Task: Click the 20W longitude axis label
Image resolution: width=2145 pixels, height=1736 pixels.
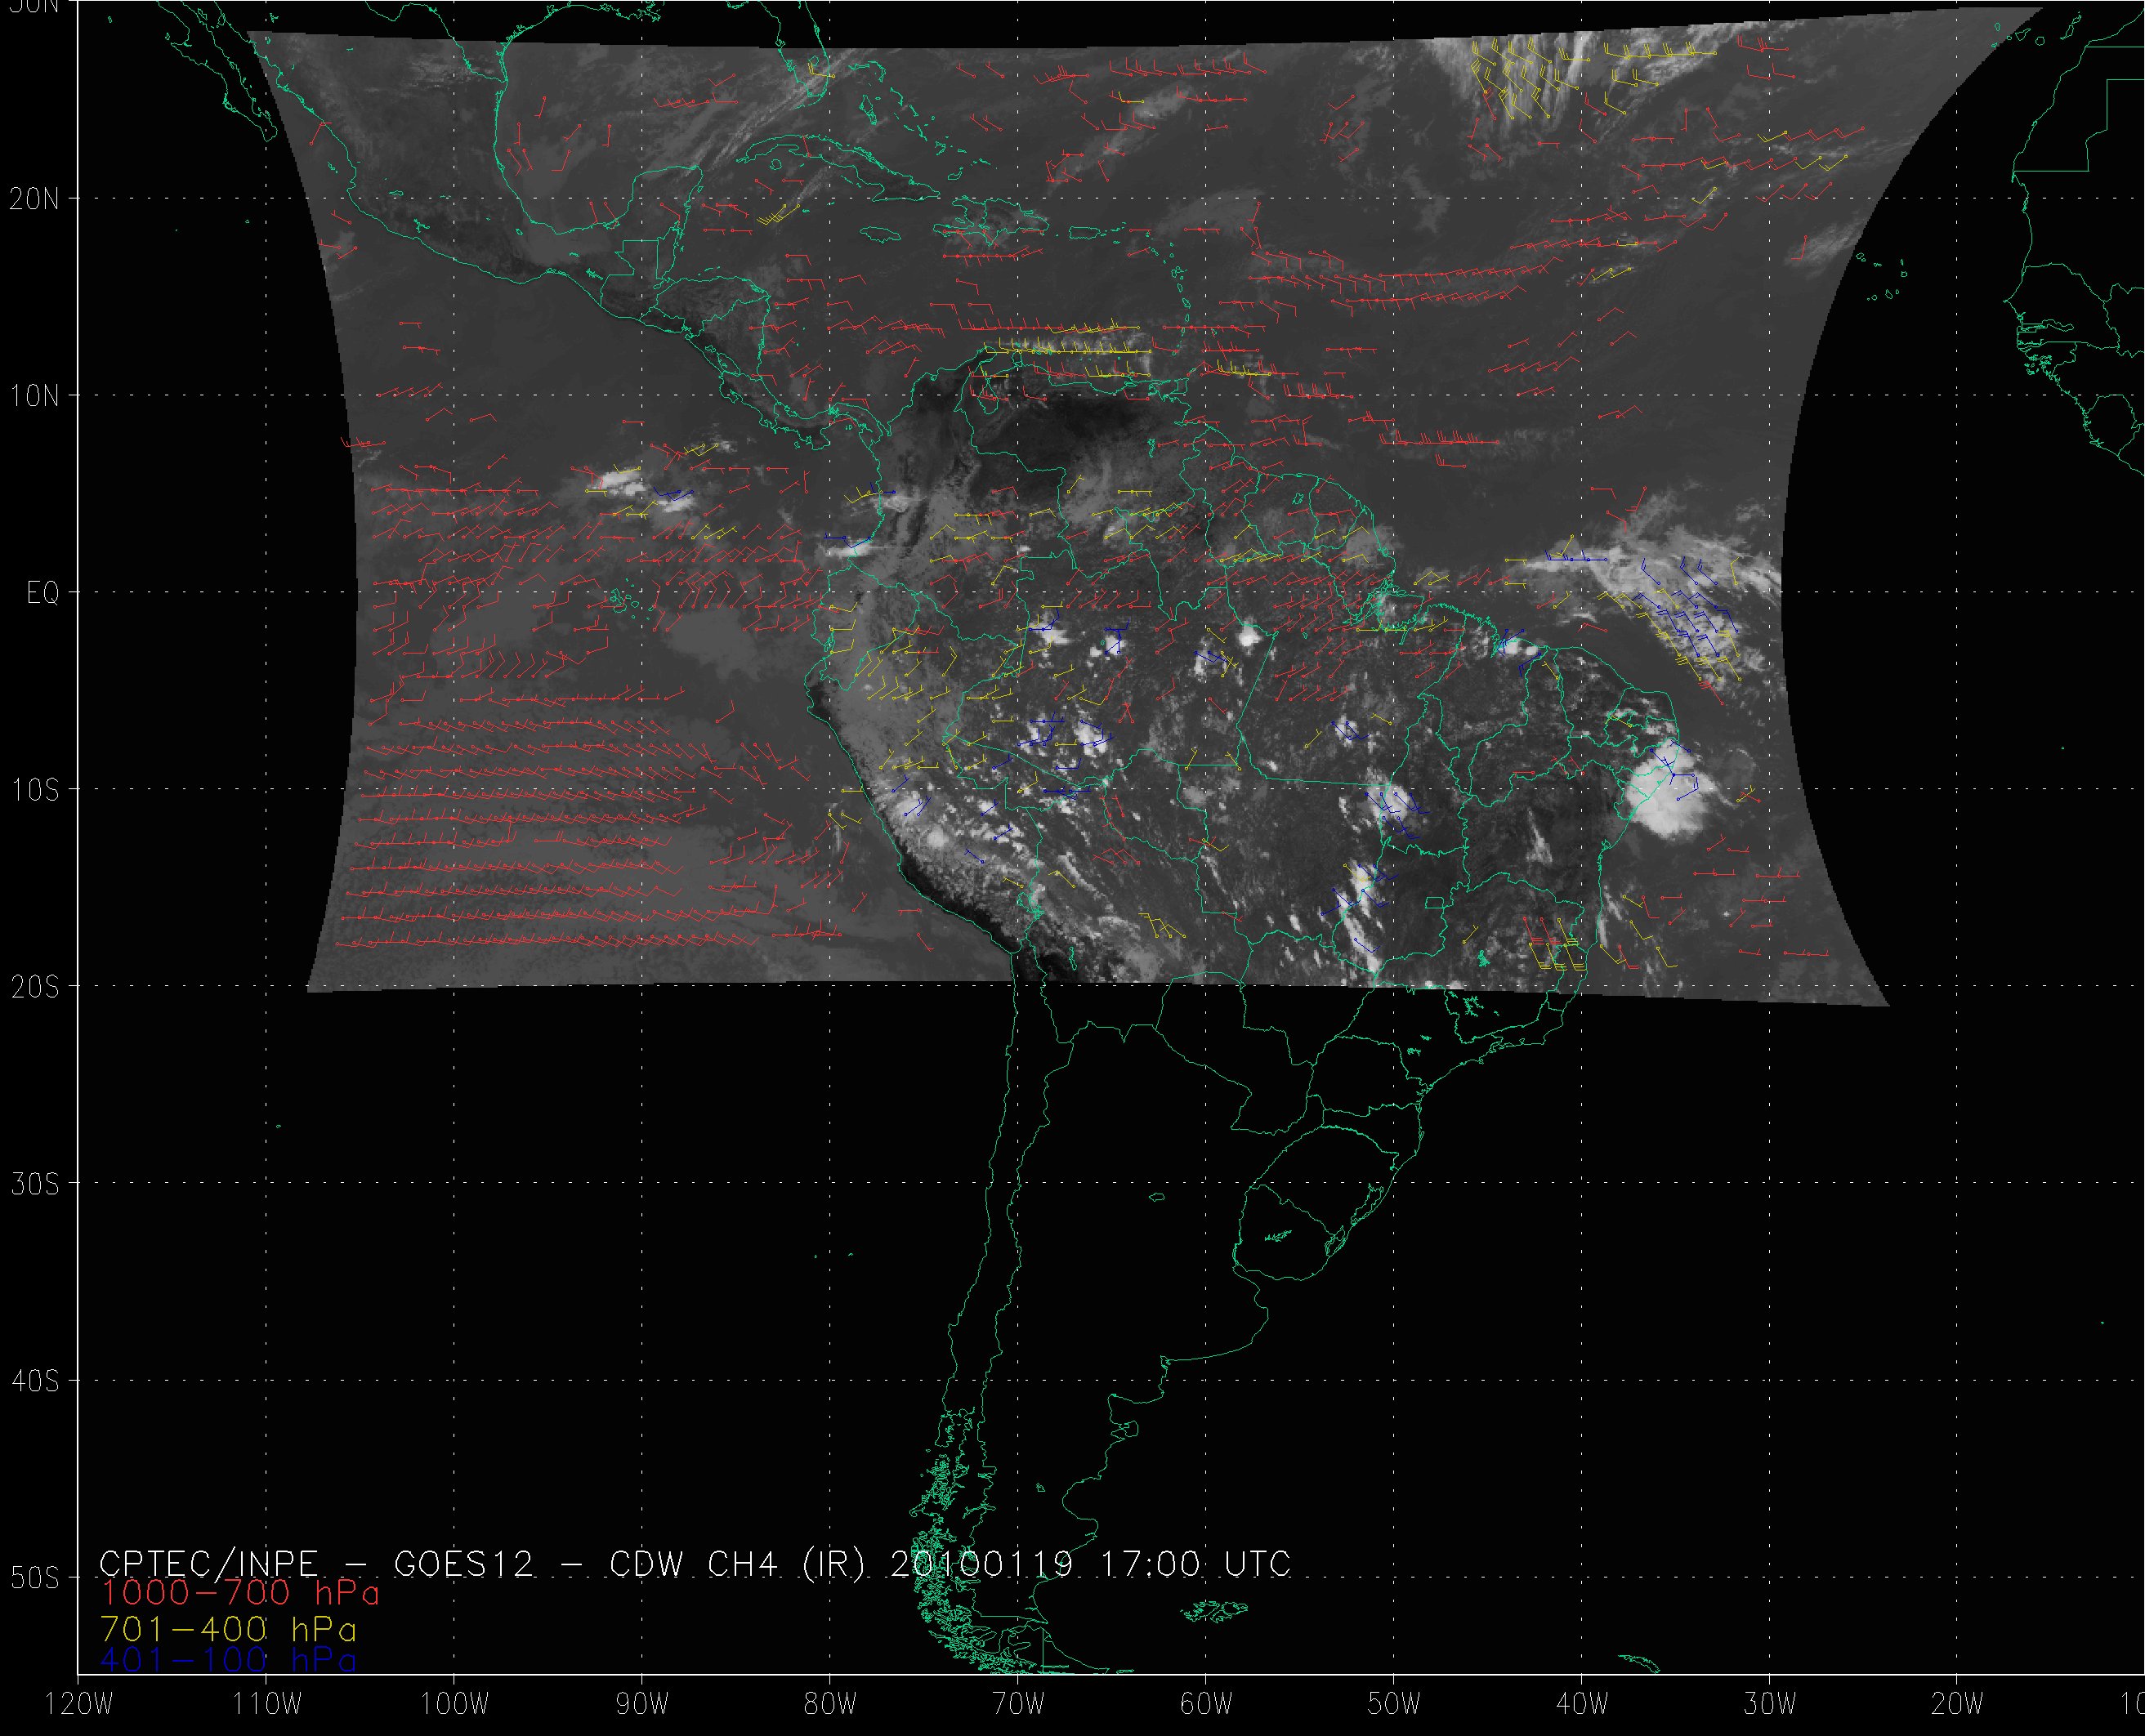Action: click(1957, 1705)
